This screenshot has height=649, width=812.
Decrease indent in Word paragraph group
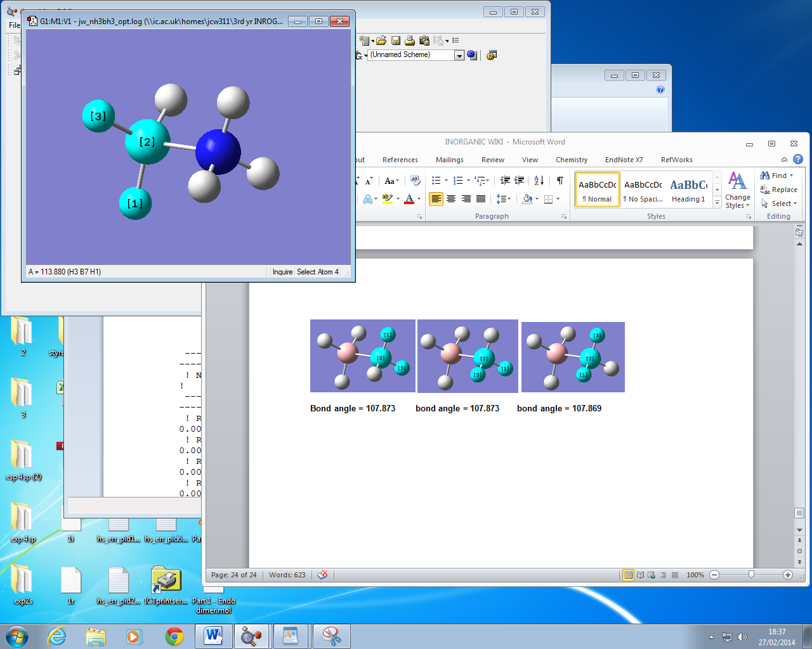(505, 181)
